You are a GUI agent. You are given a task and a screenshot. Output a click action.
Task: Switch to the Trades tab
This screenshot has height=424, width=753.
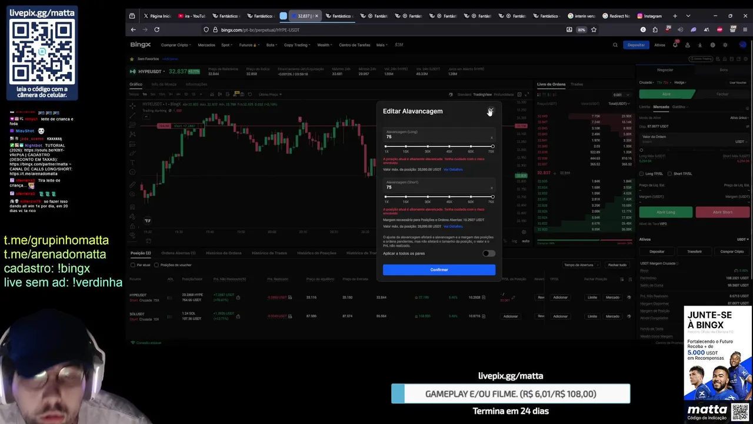[x=577, y=84]
